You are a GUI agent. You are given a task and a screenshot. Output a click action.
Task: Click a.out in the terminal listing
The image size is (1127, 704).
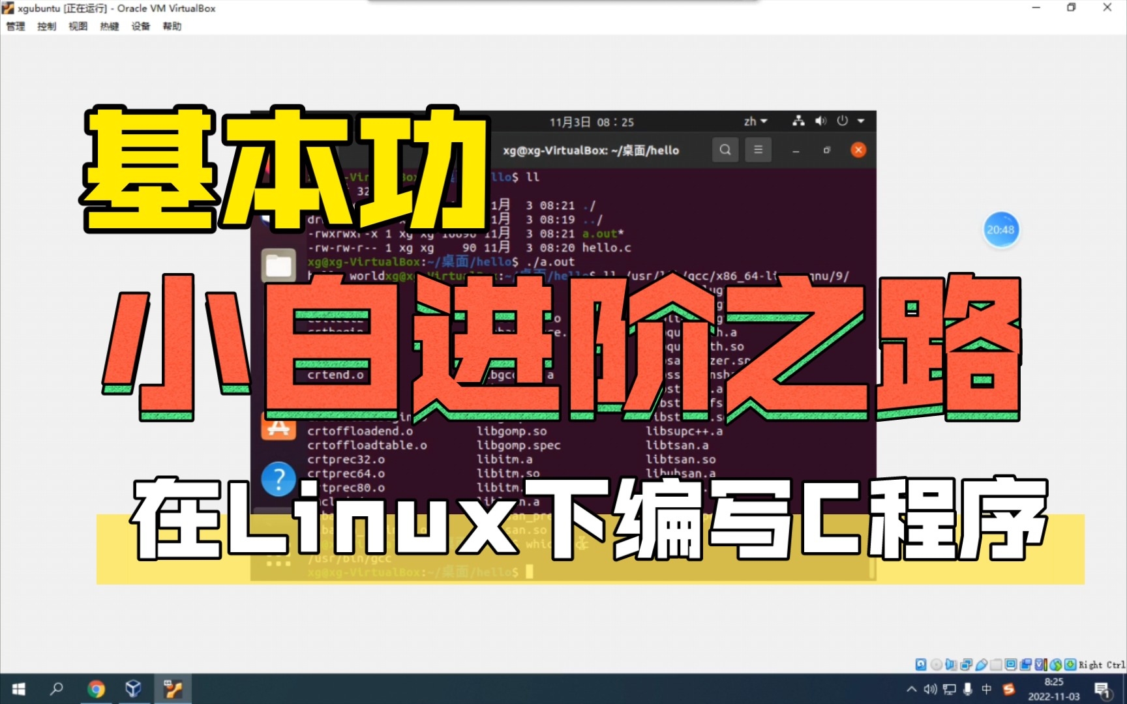600,233
